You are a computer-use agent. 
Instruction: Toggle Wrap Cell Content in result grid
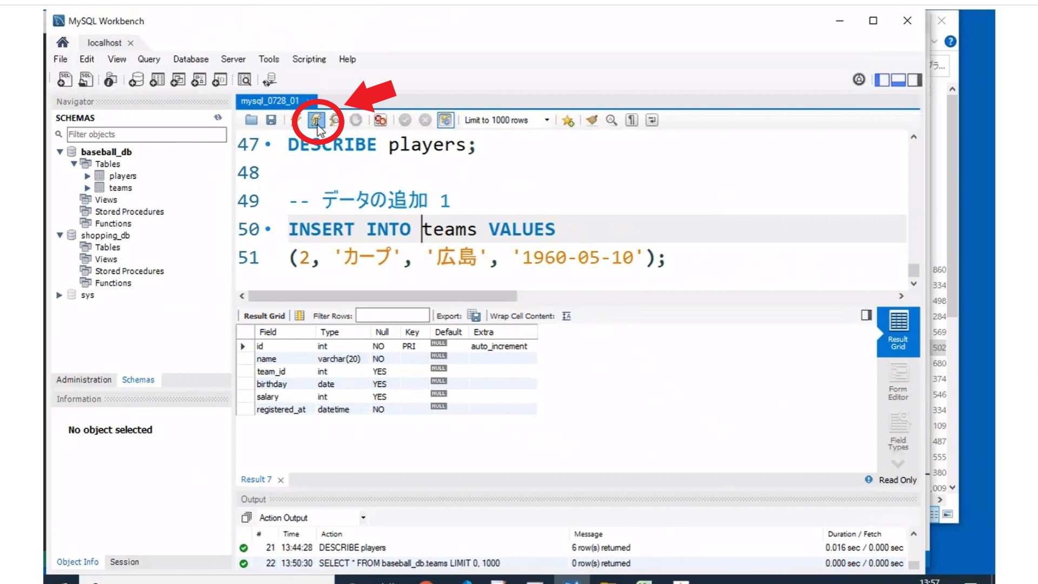pyautogui.click(x=566, y=315)
